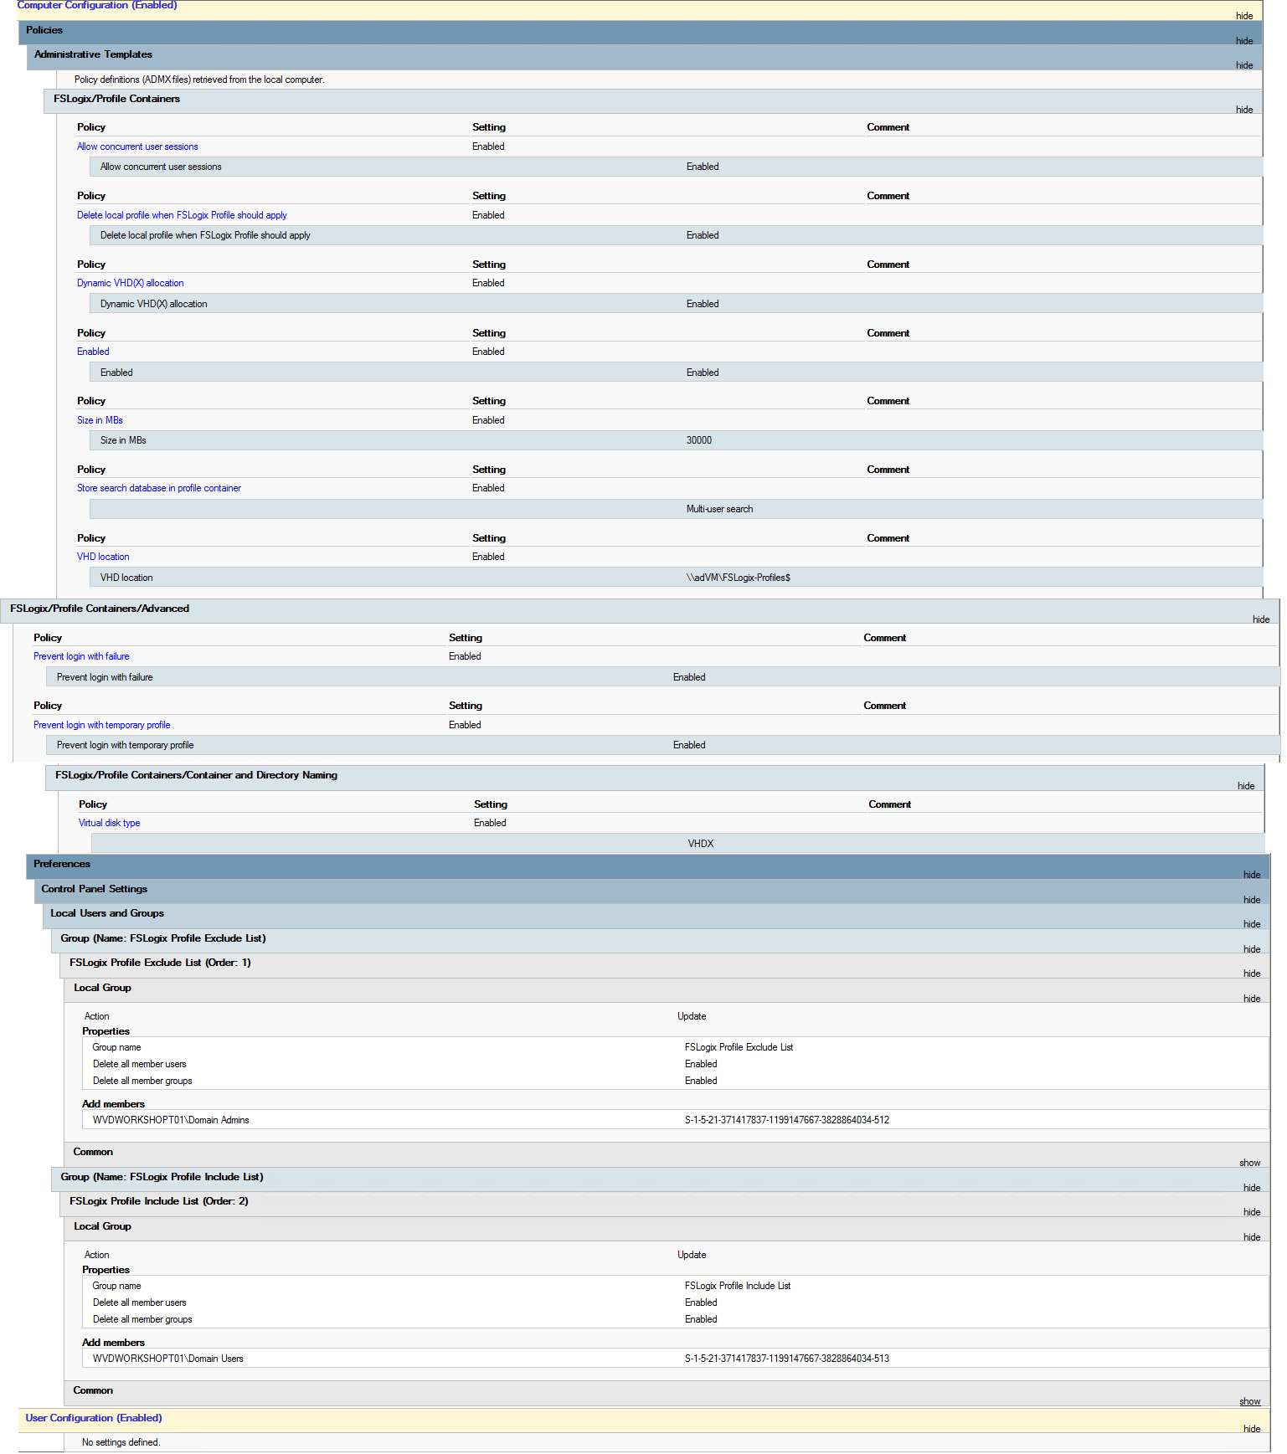
Task: Hide the Exclude List (Order: 1) item
Action: (1252, 974)
